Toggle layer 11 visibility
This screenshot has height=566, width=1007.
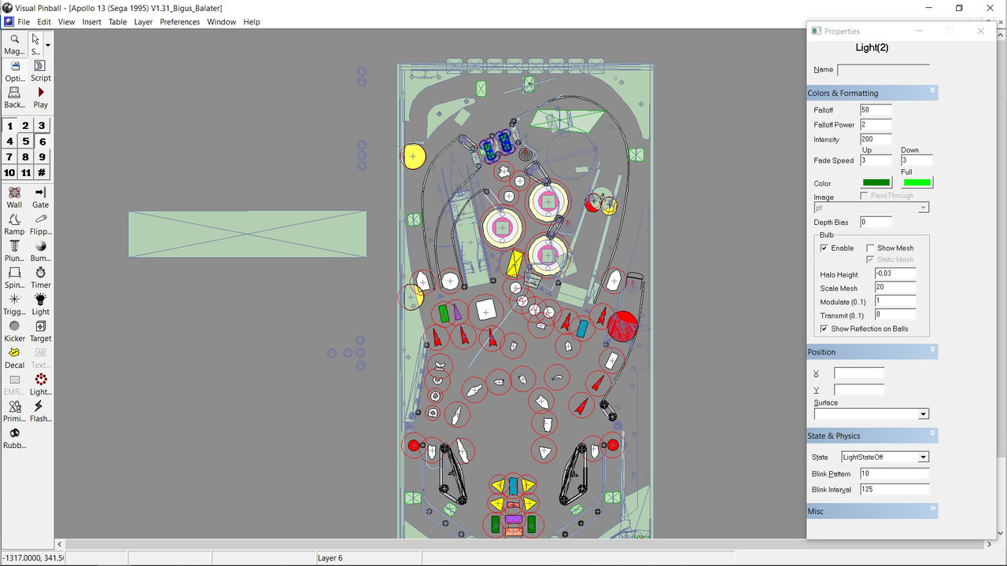pyautogui.click(x=26, y=173)
